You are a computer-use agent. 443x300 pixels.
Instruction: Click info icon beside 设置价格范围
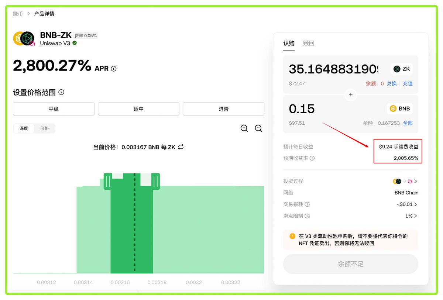point(61,92)
